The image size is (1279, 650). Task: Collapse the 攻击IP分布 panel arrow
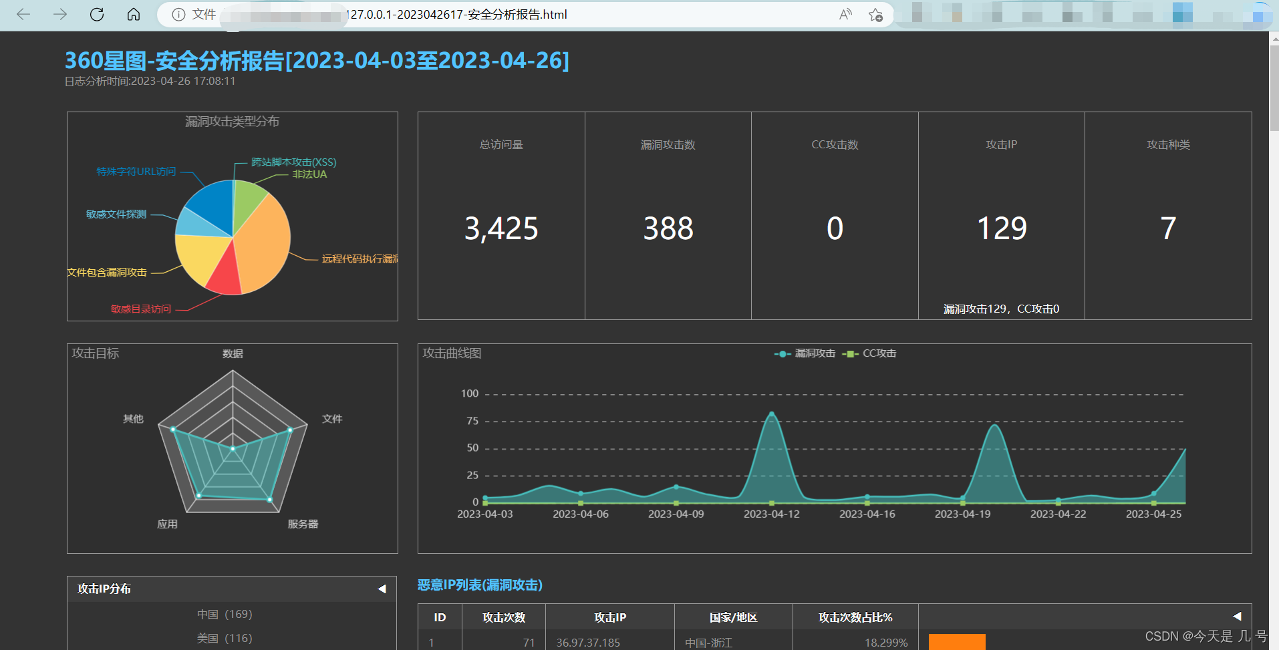click(382, 589)
